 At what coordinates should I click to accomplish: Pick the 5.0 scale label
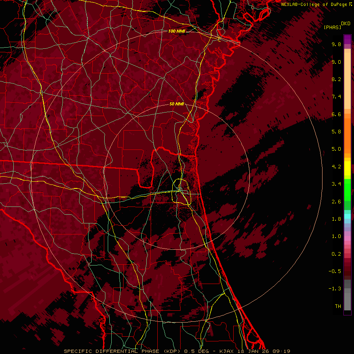click(336, 149)
